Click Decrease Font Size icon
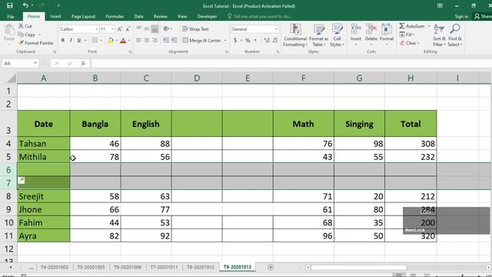The width and height of the screenshot is (492, 277). pyautogui.click(x=128, y=29)
